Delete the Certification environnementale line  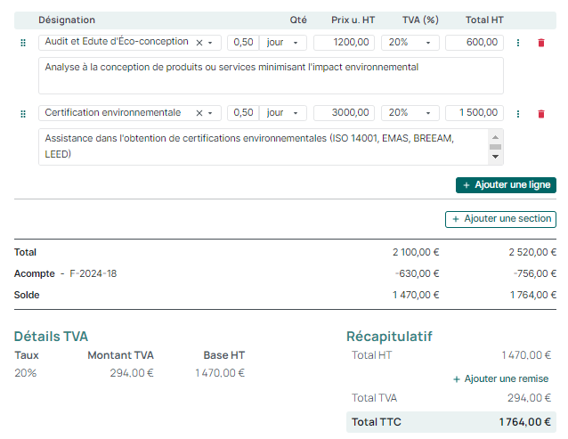tap(540, 114)
